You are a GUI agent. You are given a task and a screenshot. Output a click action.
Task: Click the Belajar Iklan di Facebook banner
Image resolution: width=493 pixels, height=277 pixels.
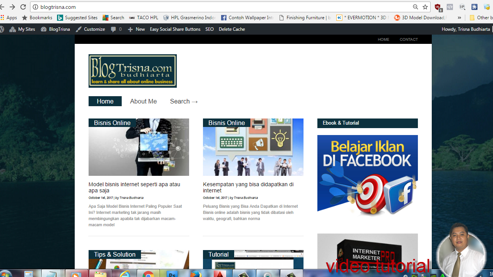tap(367, 175)
